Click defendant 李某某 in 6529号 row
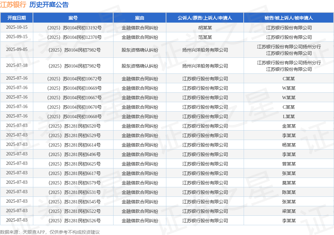This screenshot has width=334, height=235. 289,136
